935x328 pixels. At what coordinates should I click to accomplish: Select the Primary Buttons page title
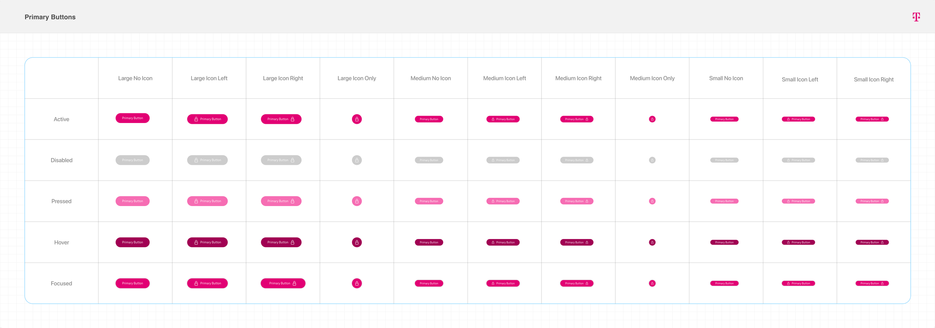[x=50, y=17]
